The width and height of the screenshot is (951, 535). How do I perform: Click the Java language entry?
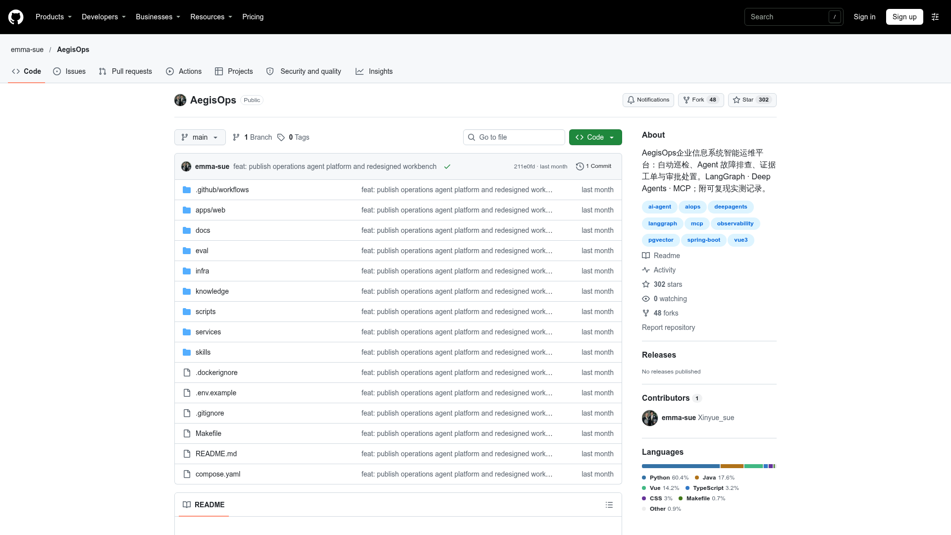714,478
